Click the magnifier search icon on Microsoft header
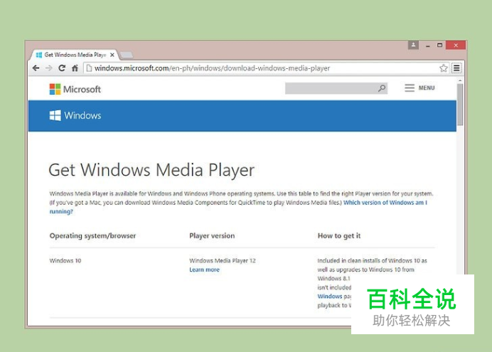492x352 pixels. click(x=382, y=88)
